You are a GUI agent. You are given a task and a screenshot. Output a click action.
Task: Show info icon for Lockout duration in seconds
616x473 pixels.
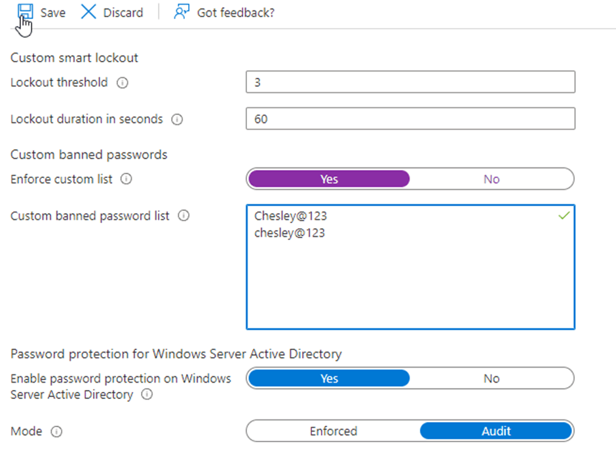[177, 120]
